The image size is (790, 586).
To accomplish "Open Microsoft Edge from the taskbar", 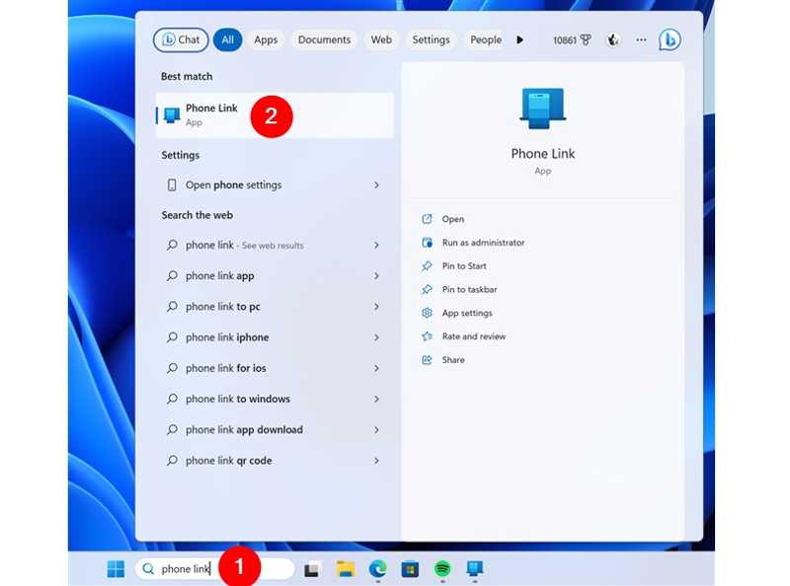I will 377,568.
